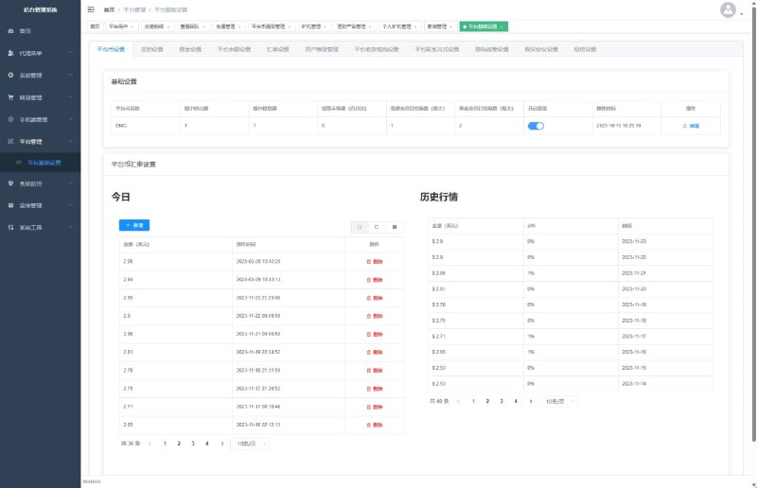This screenshot has width=757, height=488.
Task: Switch to the 汇率设置 tab
Action: click(276, 48)
